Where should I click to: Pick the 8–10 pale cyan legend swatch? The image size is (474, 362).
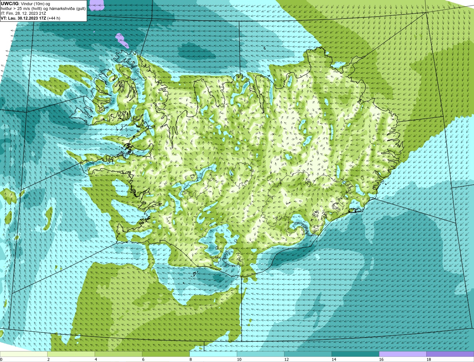point(213,354)
